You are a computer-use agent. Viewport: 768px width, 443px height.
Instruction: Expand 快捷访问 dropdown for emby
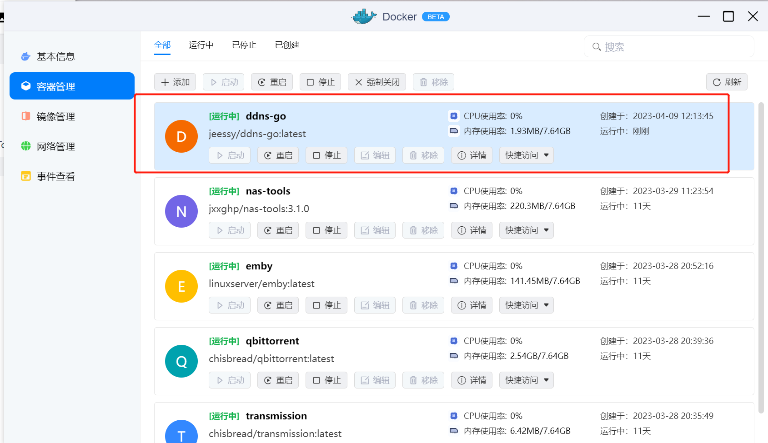527,305
